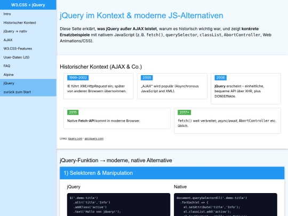Click the page title jQuery im Kontext
This screenshot has width=288, height=216.
pos(141,15)
